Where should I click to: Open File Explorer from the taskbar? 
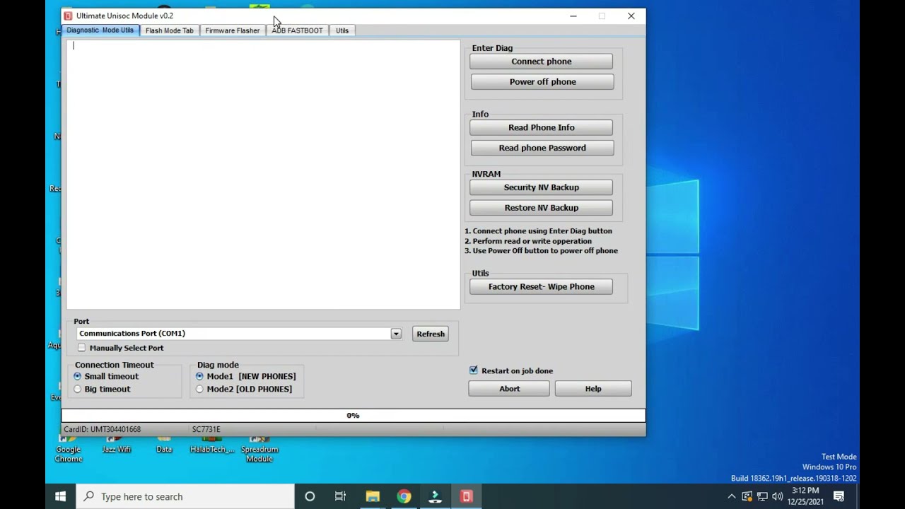pyautogui.click(x=373, y=496)
